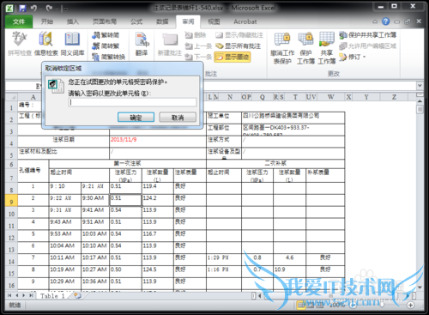Click the 新建批注 new comment icon
Image resolution: width=429 pixels, height=315 pixels.
tap(170, 44)
